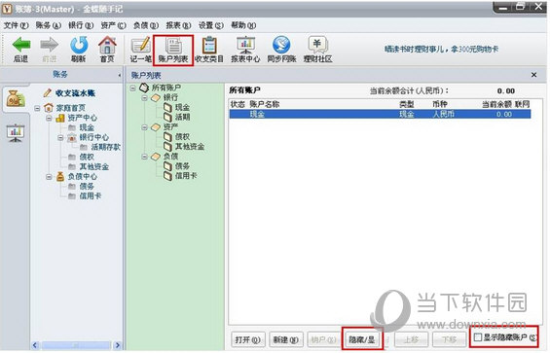Collapse the 银行中心 tree node

click(x=60, y=138)
